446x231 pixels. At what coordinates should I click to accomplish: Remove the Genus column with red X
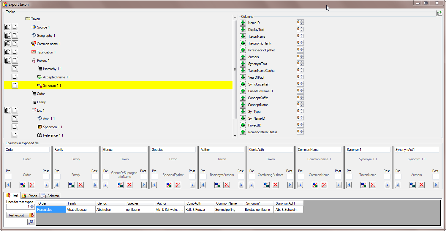(x=129, y=185)
